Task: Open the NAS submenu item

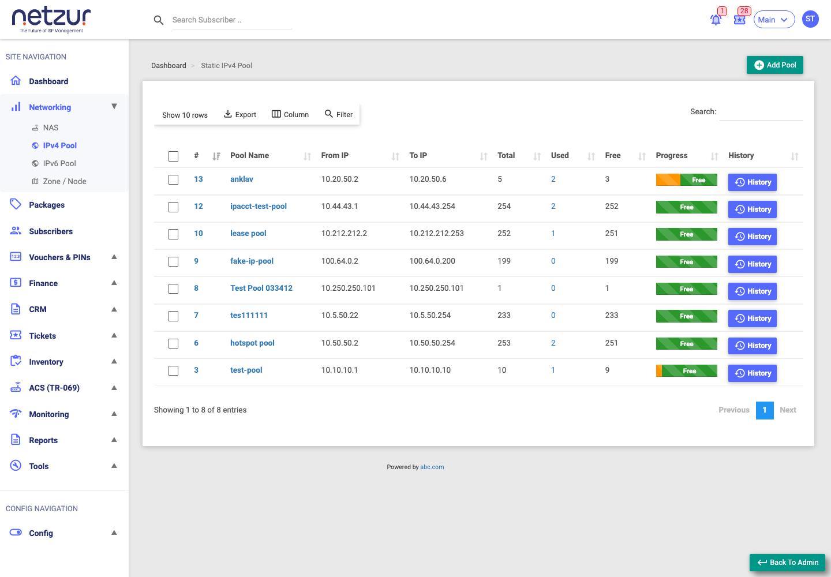Action: tap(51, 128)
